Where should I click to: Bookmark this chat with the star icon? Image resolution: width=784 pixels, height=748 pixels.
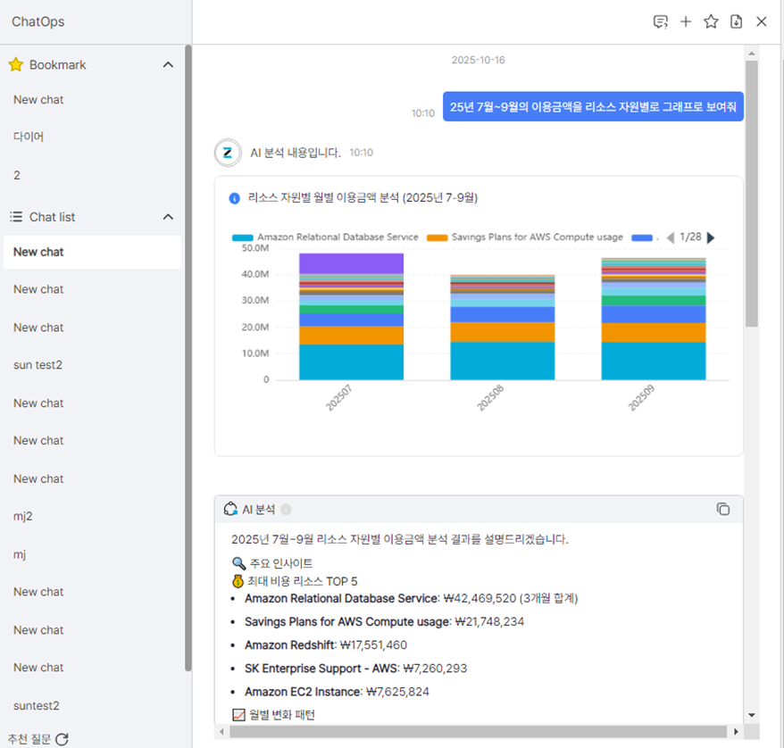711,21
